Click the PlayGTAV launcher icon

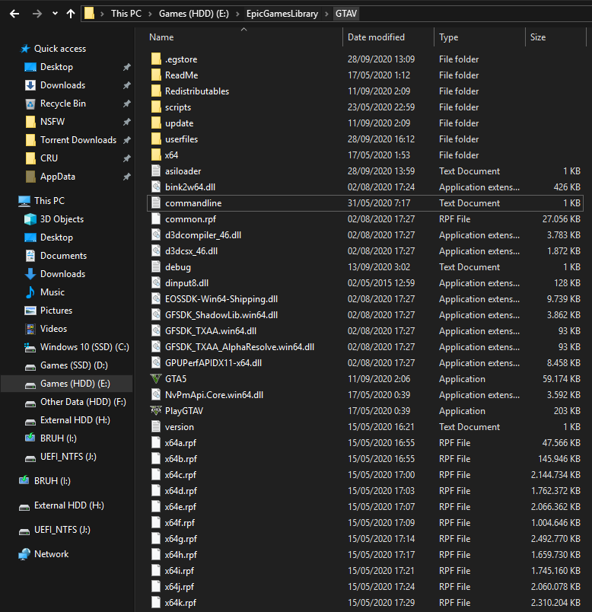pyautogui.click(x=156, y=411)
